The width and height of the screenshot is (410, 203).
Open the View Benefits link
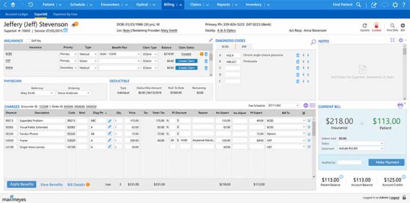coord(51,185)
